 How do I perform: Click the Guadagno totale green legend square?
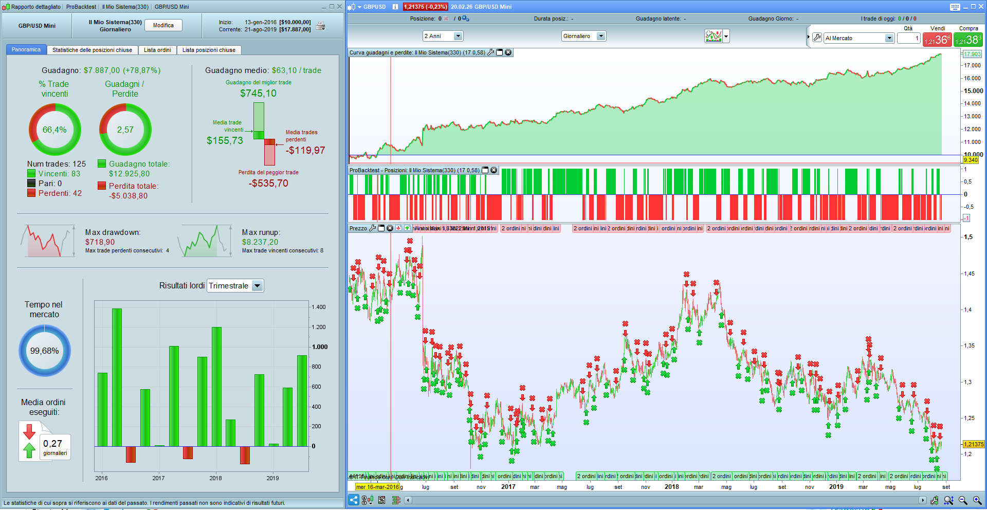click(x=102, y=163)
